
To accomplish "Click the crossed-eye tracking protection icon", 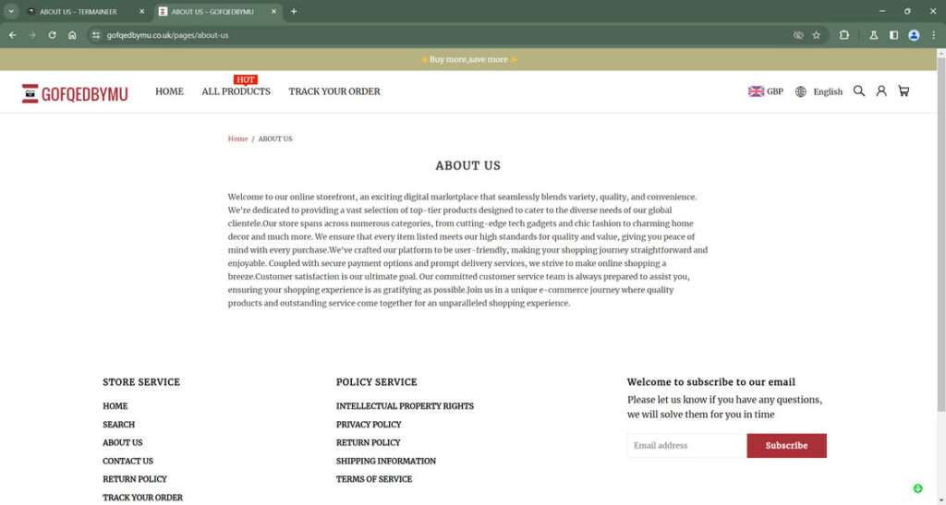I will coord(798,35).
